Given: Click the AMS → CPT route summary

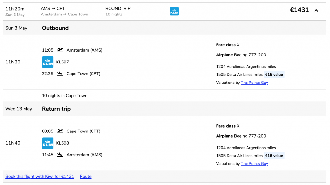Looking at the screenshot, I should point(53,9).
